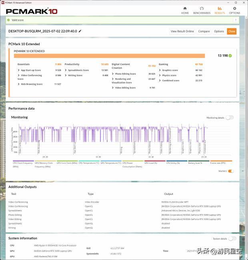Select the CPU Clock Frequency legend swatch
The height and width of the screenshot is (260, 248).
pos(23,161)
